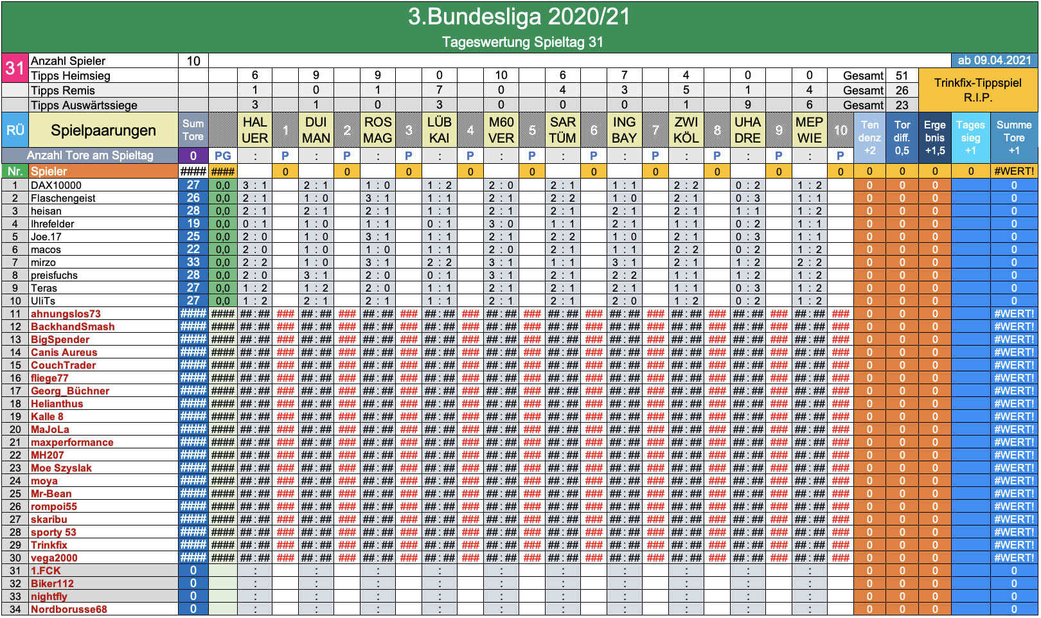The height and width of the screenshot is (618, 1041).
Task: Click the 'ab 09.04.2021' date cell
Action: pos(994,60)
